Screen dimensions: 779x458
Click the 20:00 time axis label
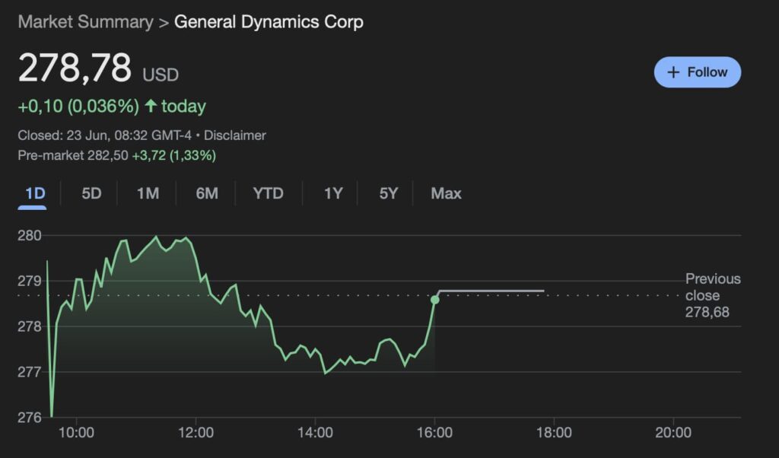click(x=673, y=433)
